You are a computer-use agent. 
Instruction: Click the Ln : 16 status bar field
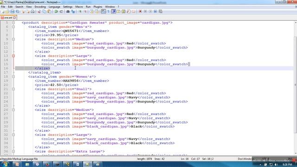(x=185, y=159)
